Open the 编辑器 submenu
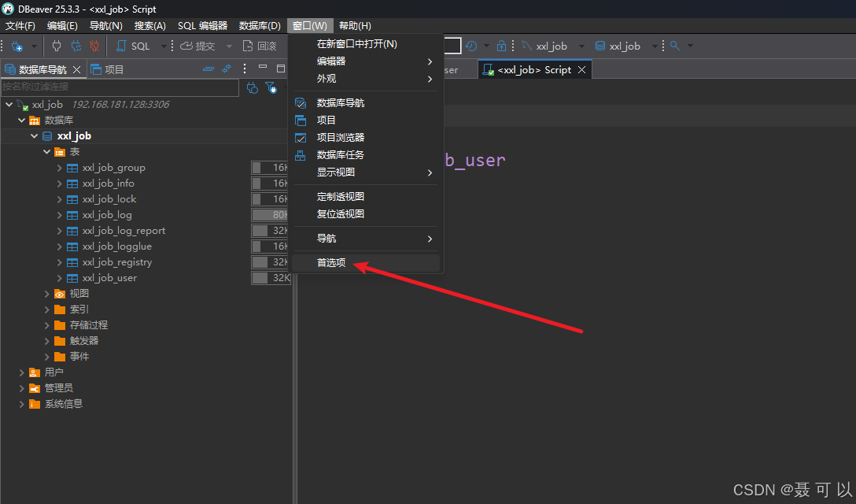The width and height of the screenshot is (856, 504). [366, 61]
